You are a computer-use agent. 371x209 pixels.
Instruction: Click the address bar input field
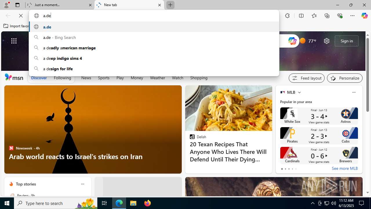tap(154, 16)
